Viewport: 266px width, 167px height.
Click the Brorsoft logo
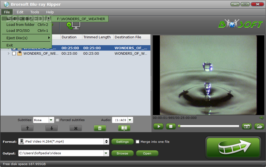point(240,24)
